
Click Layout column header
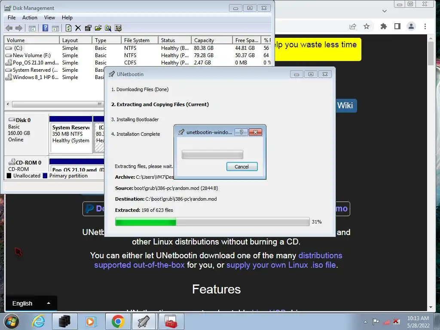click(x=76, y=40)
